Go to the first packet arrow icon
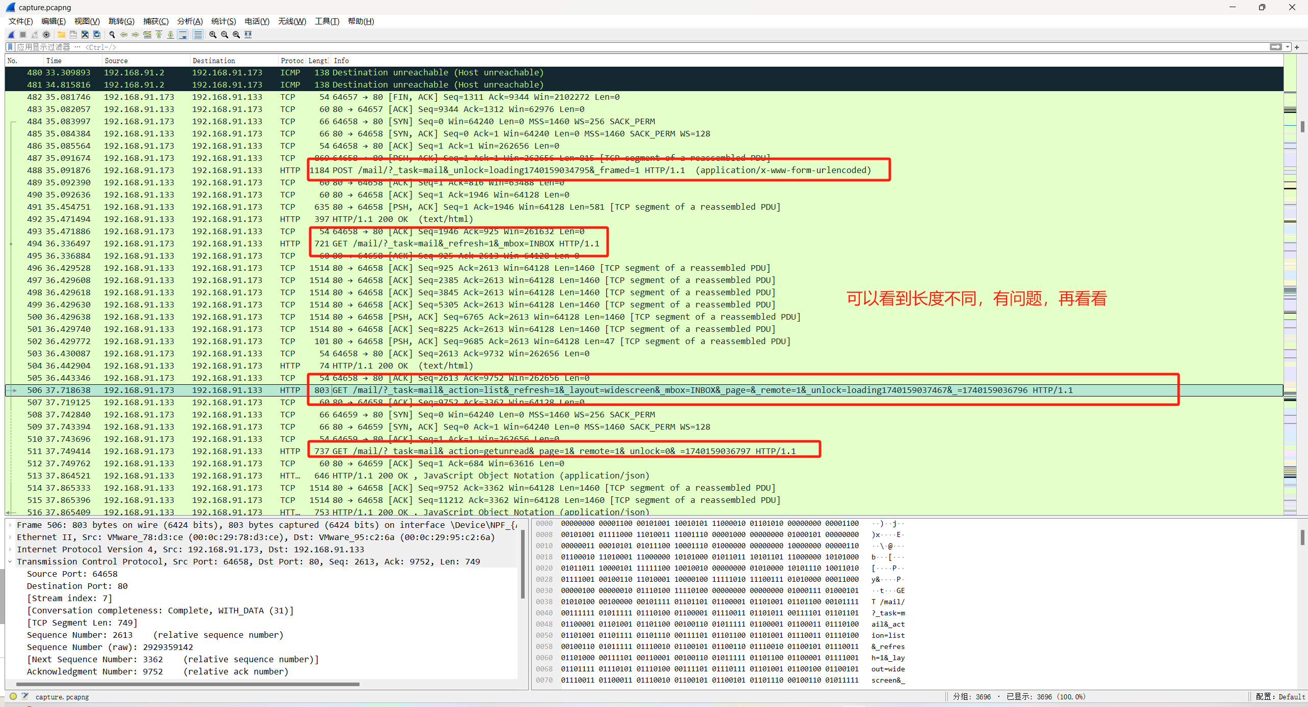 coord(159,35)
